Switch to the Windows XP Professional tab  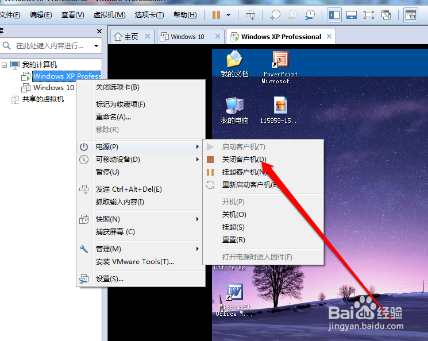281,37
